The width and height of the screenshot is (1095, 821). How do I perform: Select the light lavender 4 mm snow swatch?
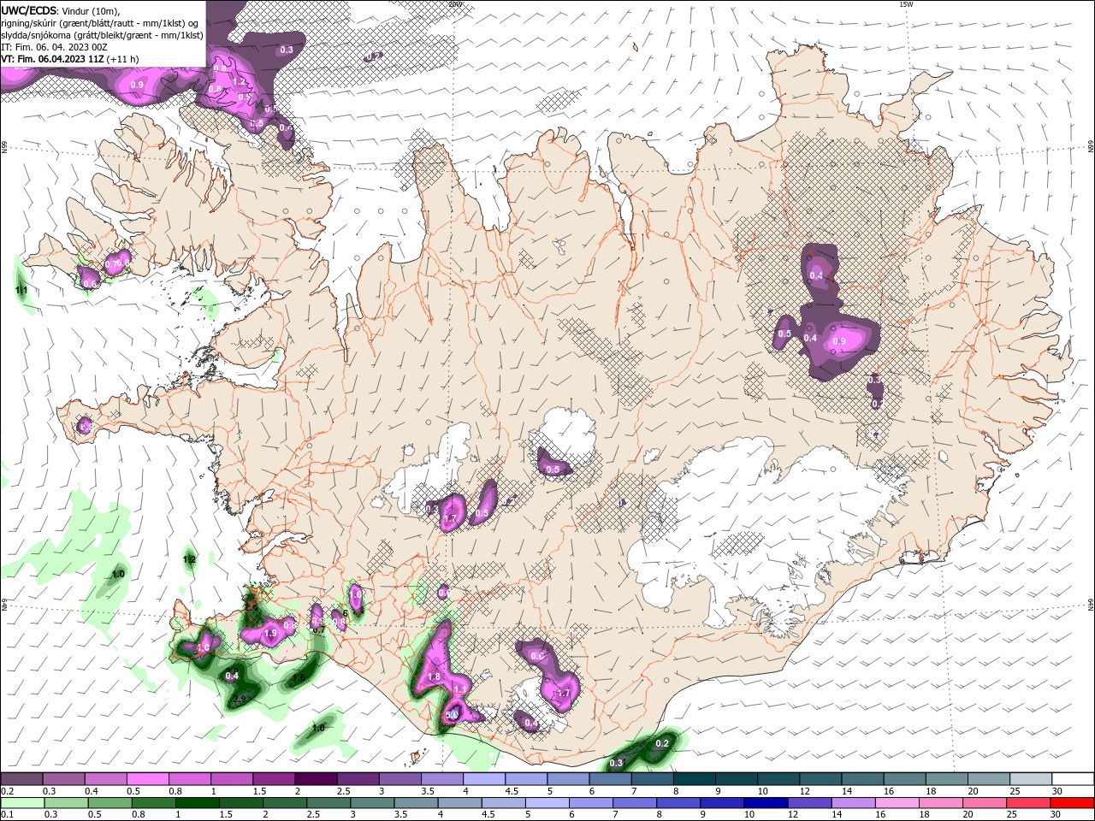point(484,779)
